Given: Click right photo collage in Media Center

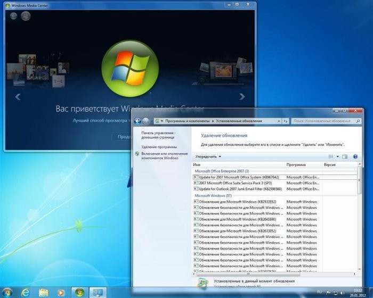Looking at the screenshot, I should [223, 71].
